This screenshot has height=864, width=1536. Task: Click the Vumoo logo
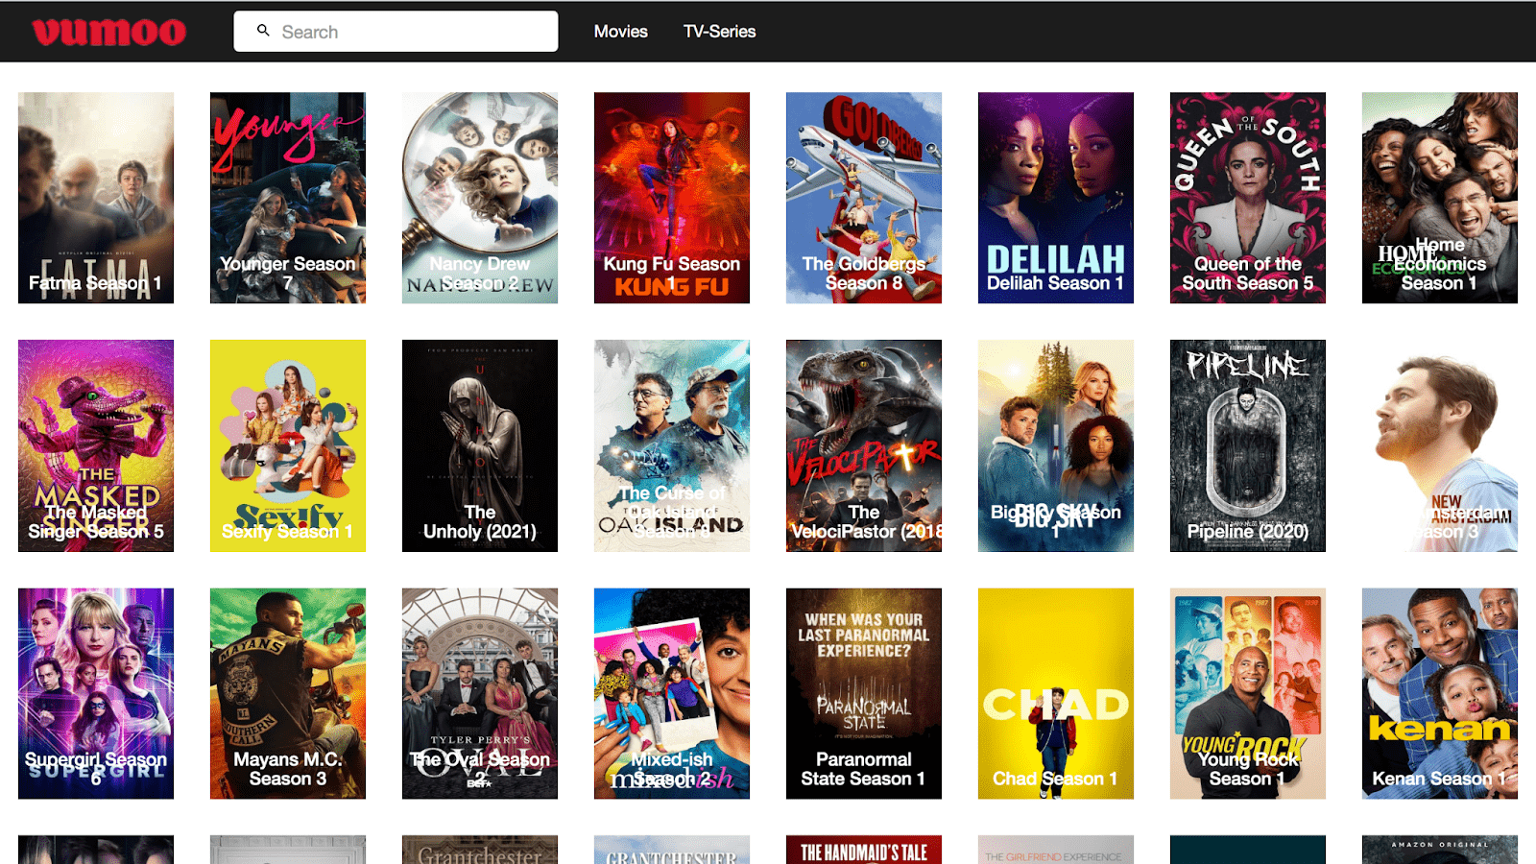(108, 32)
